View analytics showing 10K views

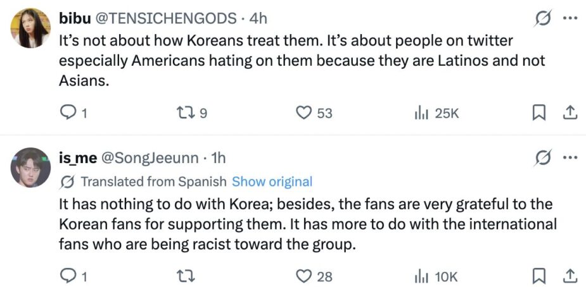[420, 276]
